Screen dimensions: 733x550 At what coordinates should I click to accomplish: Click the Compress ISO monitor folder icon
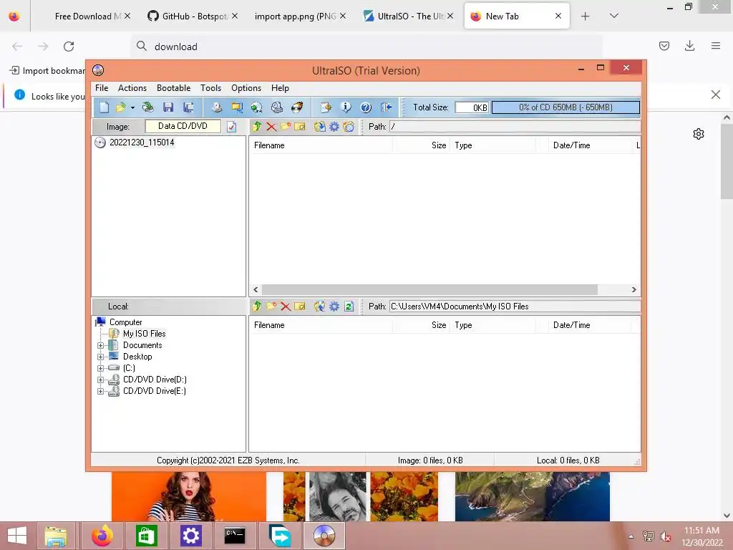tap(237, 107)
